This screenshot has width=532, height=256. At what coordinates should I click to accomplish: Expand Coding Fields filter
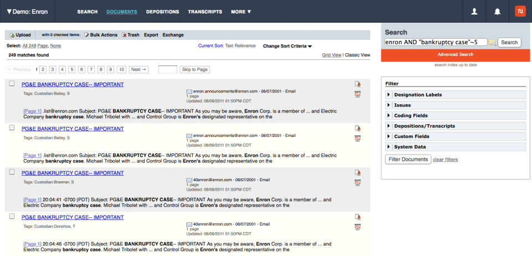pyautogui.click(x=456, y=116)
